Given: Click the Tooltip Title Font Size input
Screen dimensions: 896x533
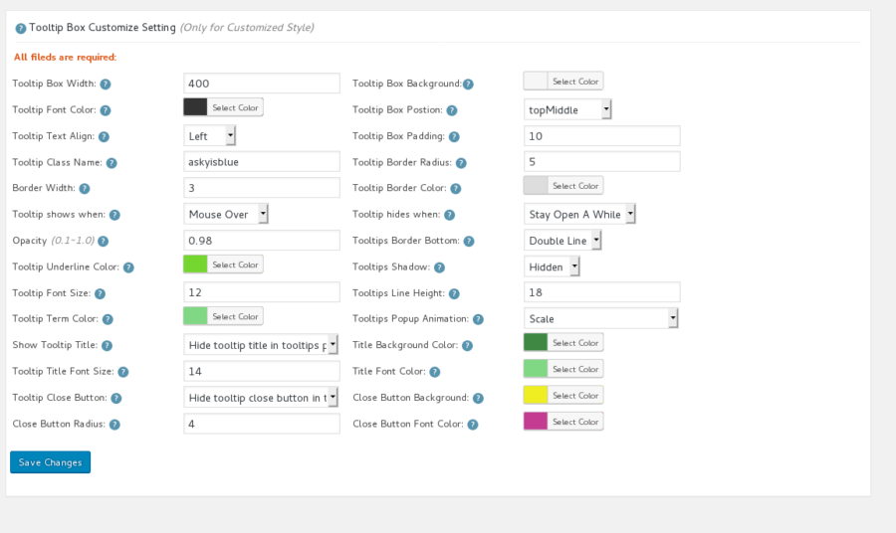Looking at the screenshot, I should 262,371.
